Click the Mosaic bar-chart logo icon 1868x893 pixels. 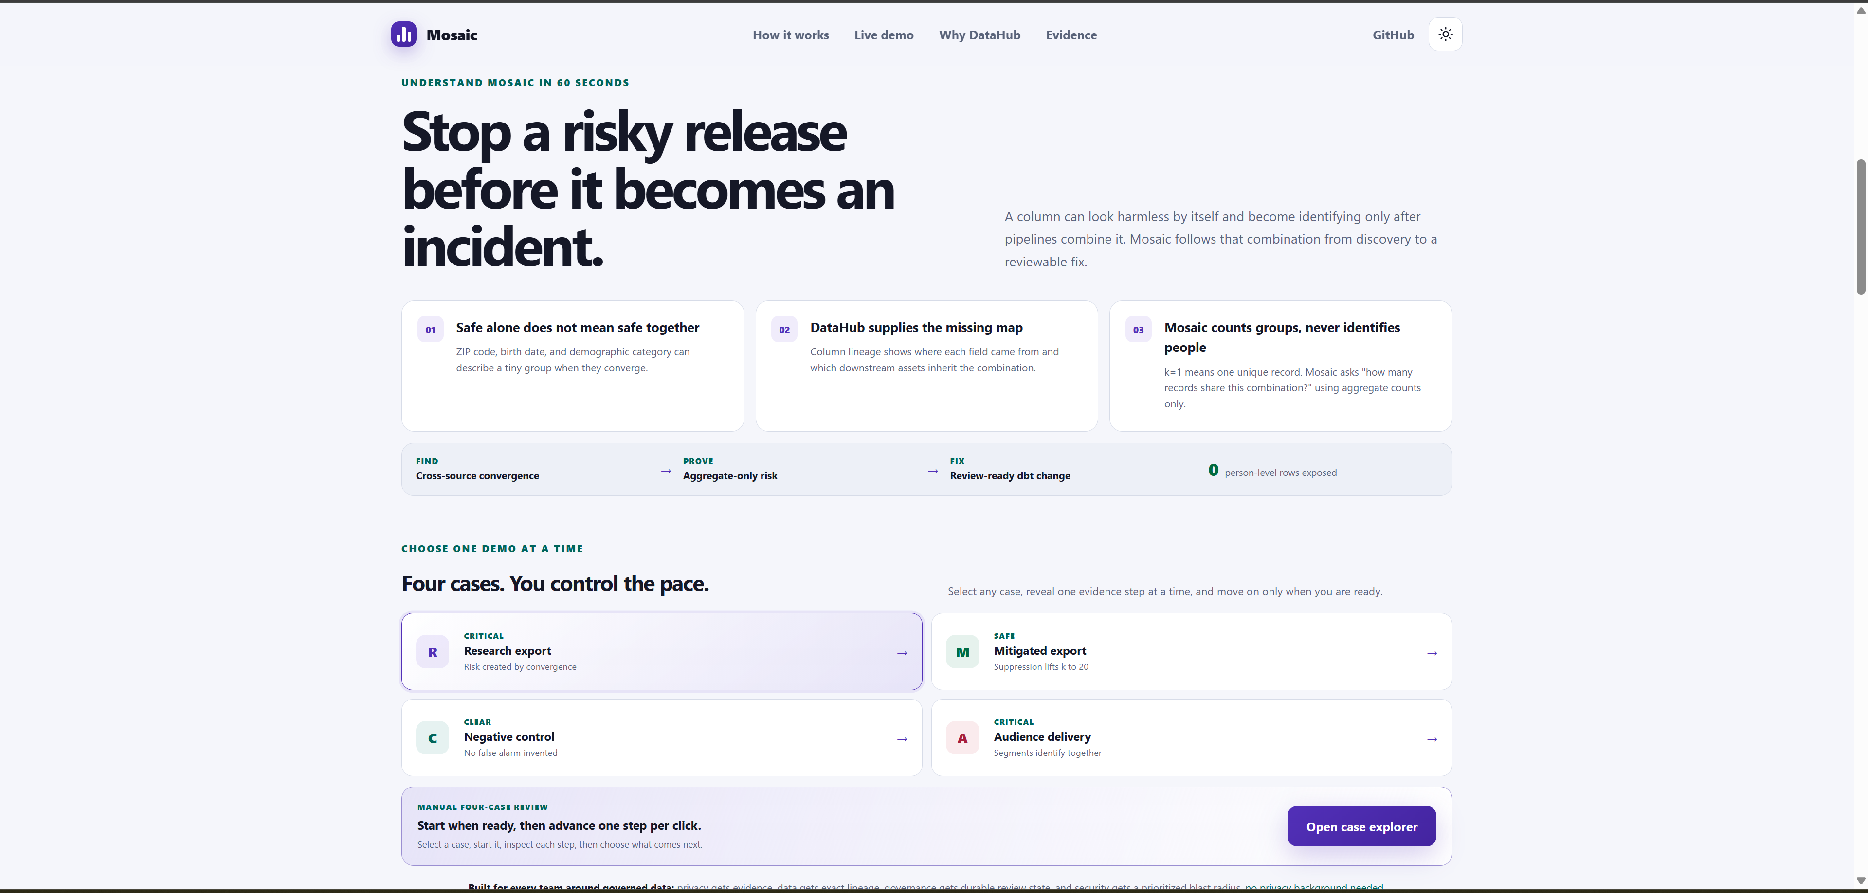coord(403,34)
